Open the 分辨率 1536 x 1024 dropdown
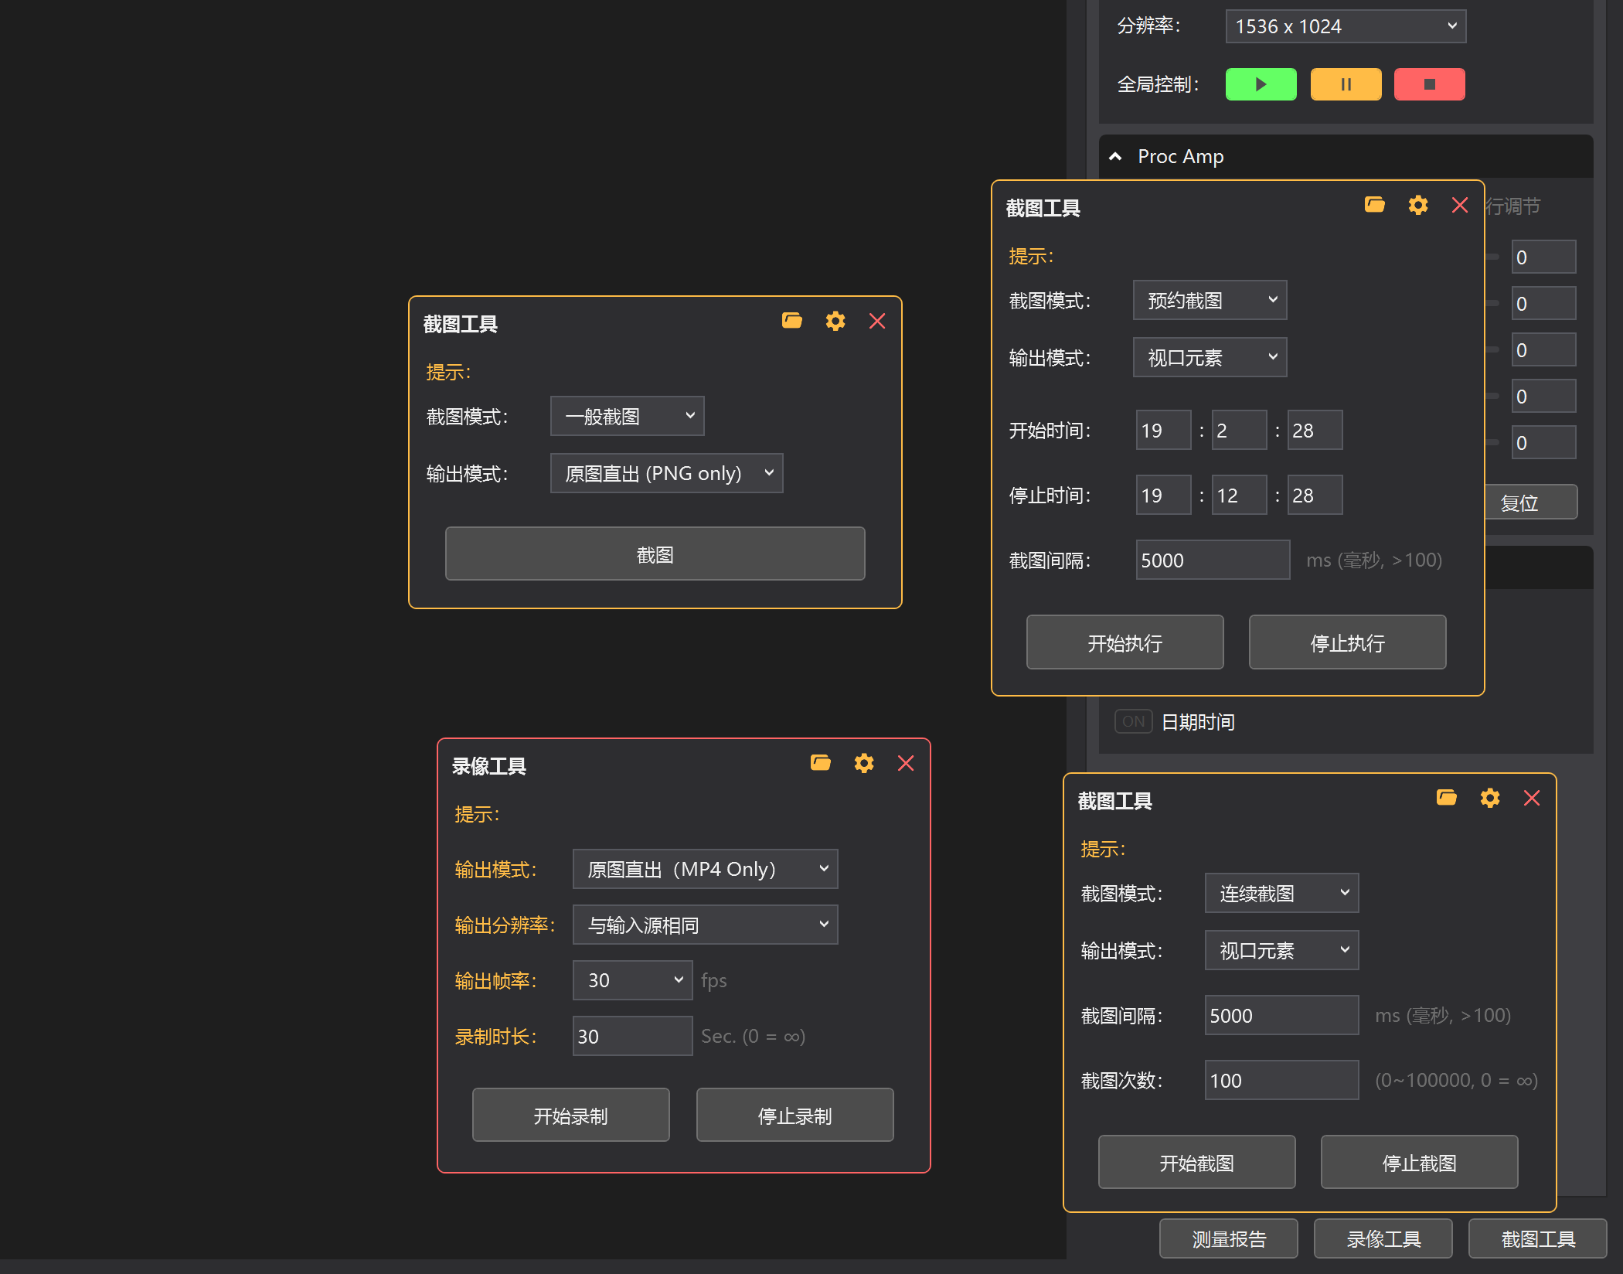 pos(1345,26)
